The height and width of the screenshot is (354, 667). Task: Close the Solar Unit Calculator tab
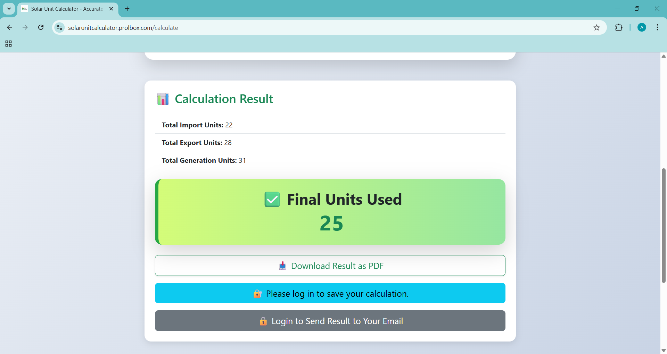click(x=111, y=9)
